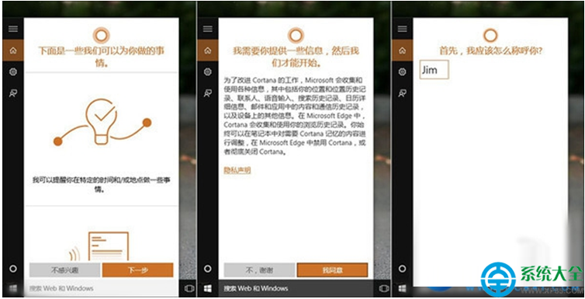Click Feedback icon in right Cortana sidebar

pos(402,93)
